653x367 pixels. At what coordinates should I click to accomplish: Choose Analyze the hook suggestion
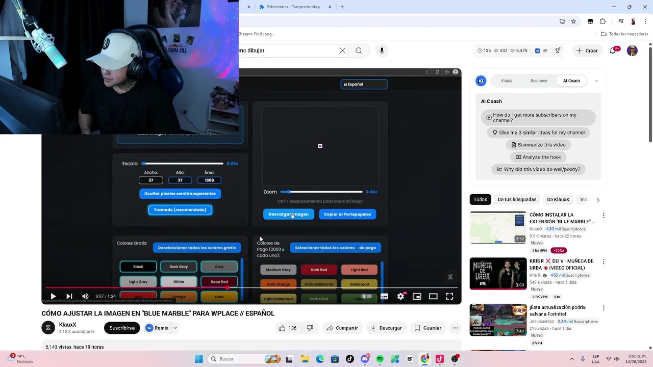click(x=538, y=157)
